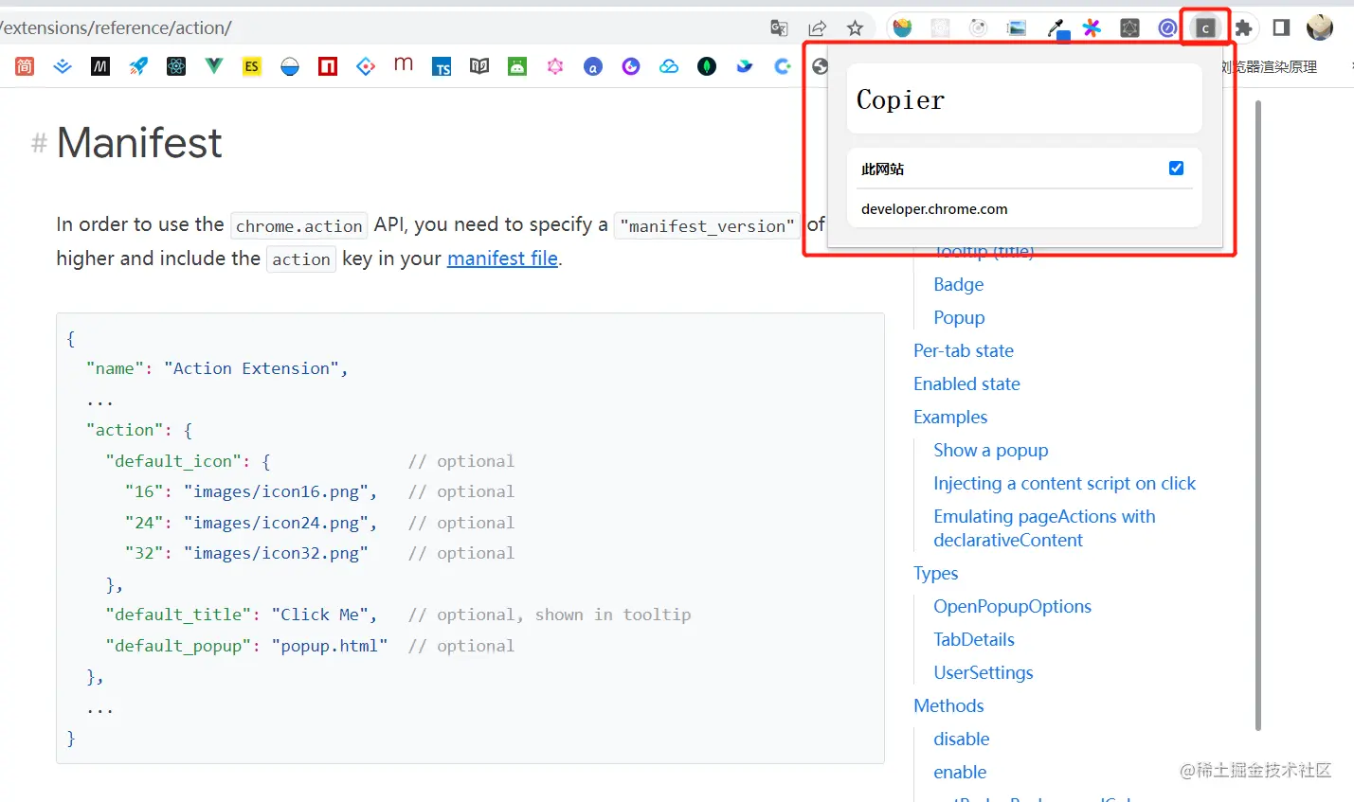Screen dimensions: 1354x802
Task: Open the Vue logo bookmark
Action: [x=214, y=66]
